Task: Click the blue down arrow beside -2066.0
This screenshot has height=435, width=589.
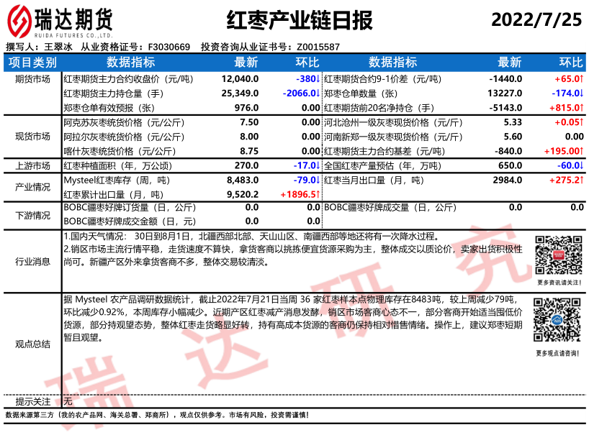Action: (x=318, y=93)
